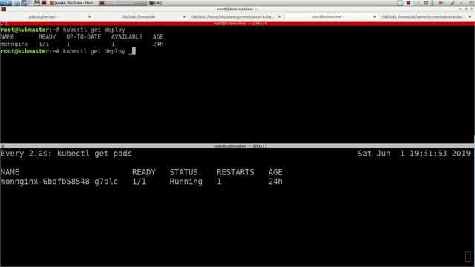Image resolution: width=475 pixels, height=267 pixels.
Task: Click the pod name 'monnginx-6bdfb58548-g7blc'
Action: [x=59, y=182]
